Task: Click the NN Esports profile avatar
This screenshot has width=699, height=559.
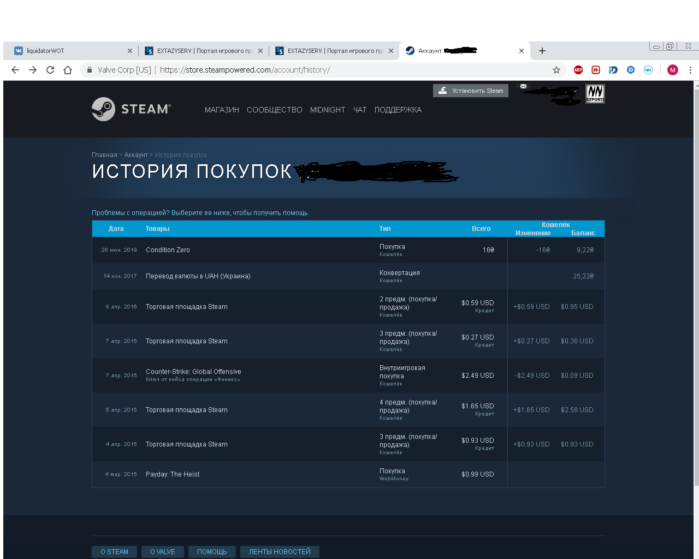Action: tap(595, 93)
